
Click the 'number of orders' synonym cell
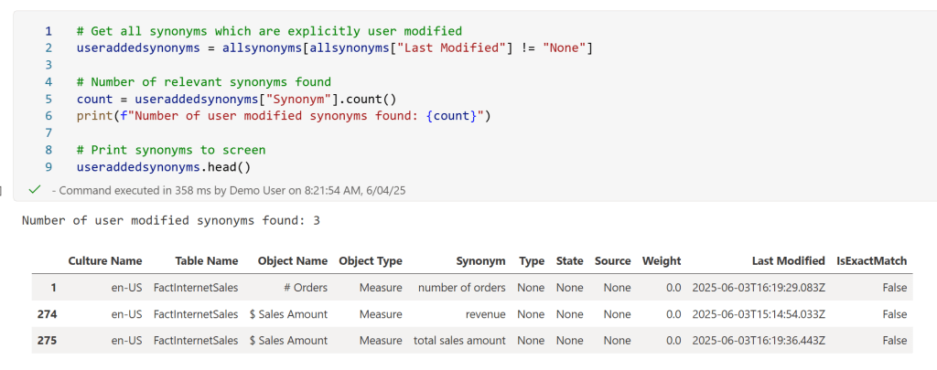click(x=461, y=287)
